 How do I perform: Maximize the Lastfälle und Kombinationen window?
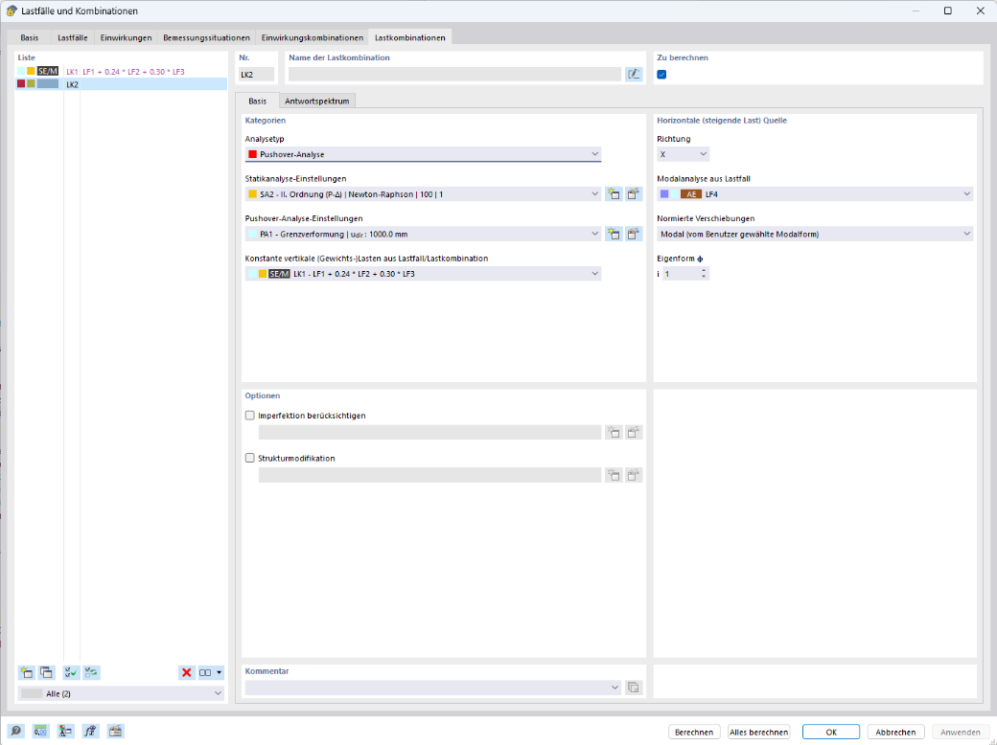coord(947,11)
